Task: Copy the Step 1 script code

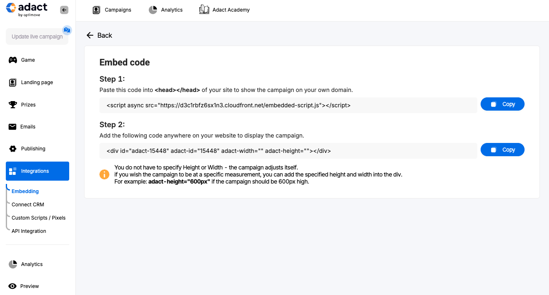Action: (503, 104)
